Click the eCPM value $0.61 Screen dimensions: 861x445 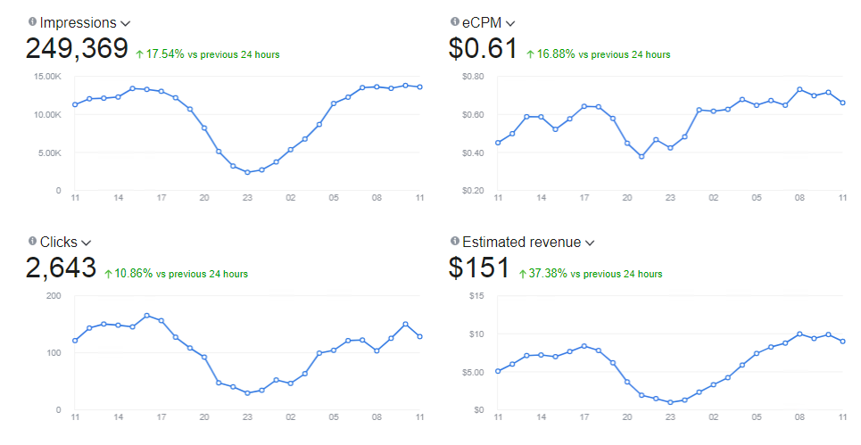point(484,48)
